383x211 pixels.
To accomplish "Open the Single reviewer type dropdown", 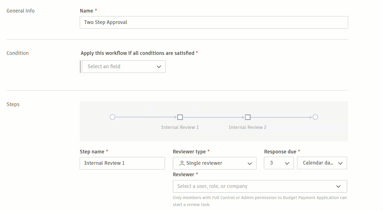I will coord(214,163).
